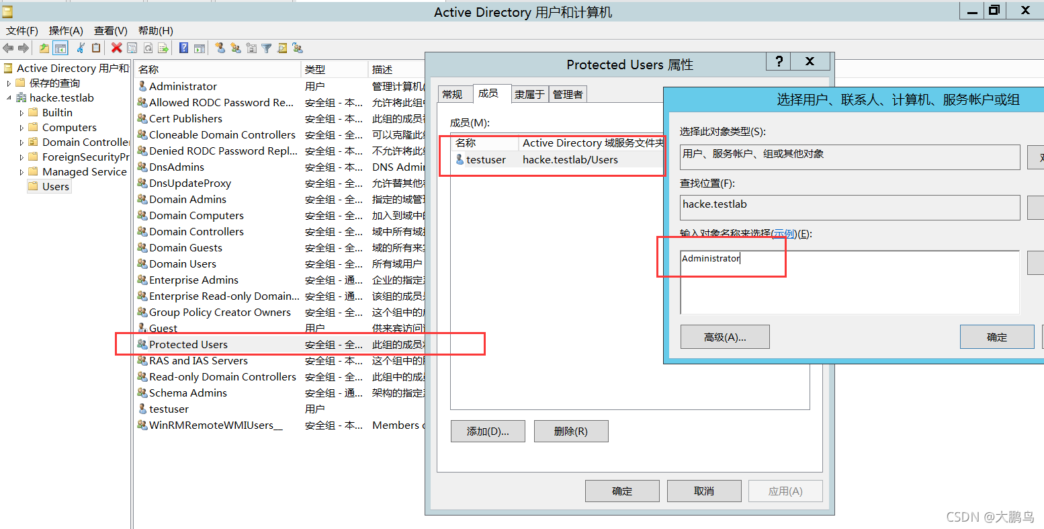Toggle the action pane icon

200,48
